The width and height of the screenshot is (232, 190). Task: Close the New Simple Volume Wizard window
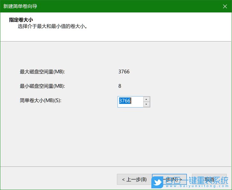pos(225,6)
